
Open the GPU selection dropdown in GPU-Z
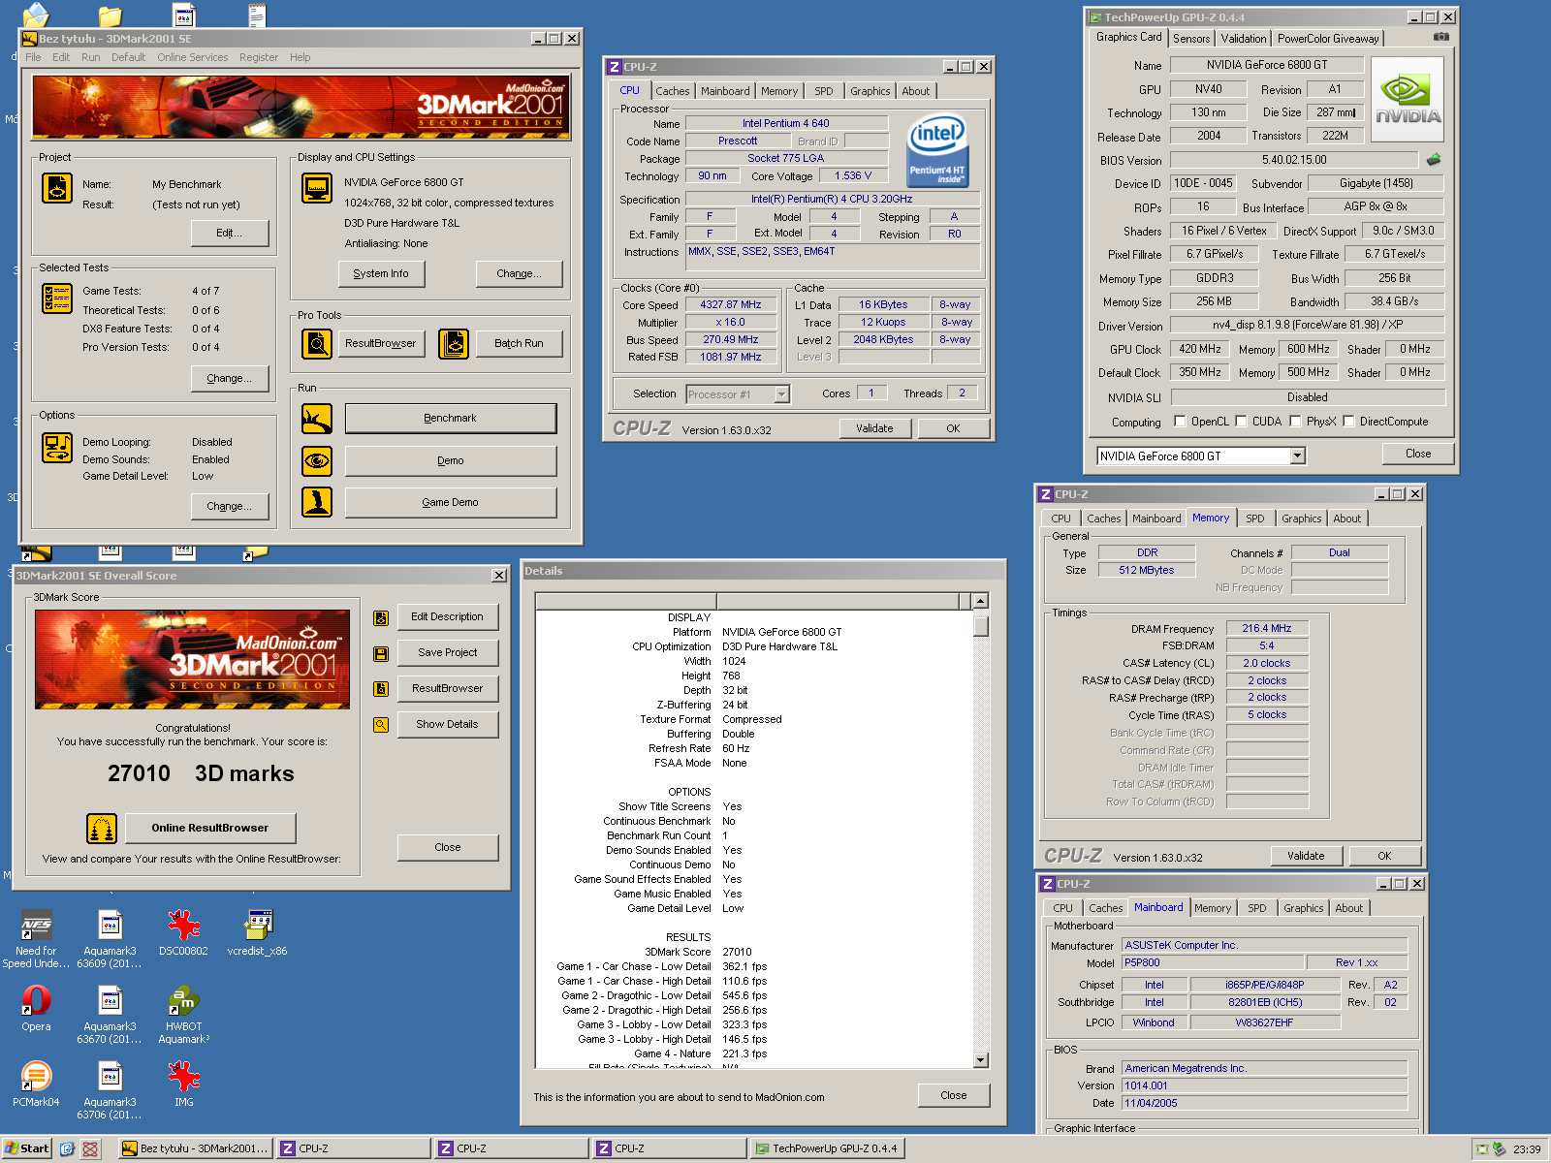pos(1298,456)
